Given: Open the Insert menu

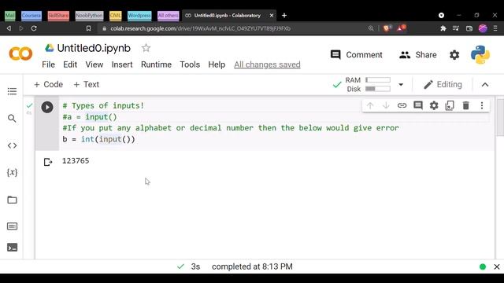Looking at the screenshot, I should tap(122, 64).
